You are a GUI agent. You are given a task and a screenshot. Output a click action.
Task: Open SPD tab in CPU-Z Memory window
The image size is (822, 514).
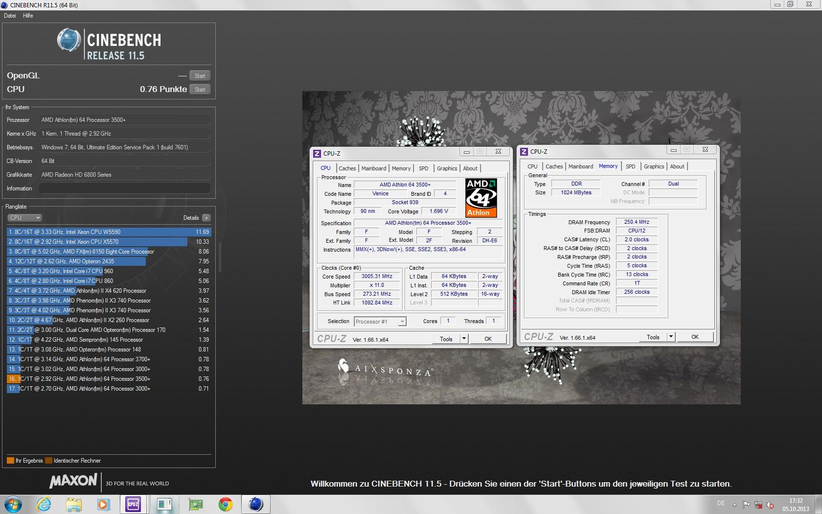tap(631, 166)
